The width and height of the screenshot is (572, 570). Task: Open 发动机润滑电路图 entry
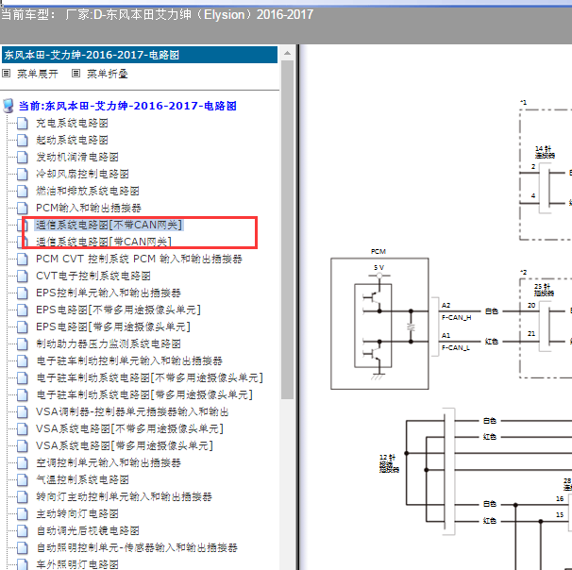[x=77, y=158]
